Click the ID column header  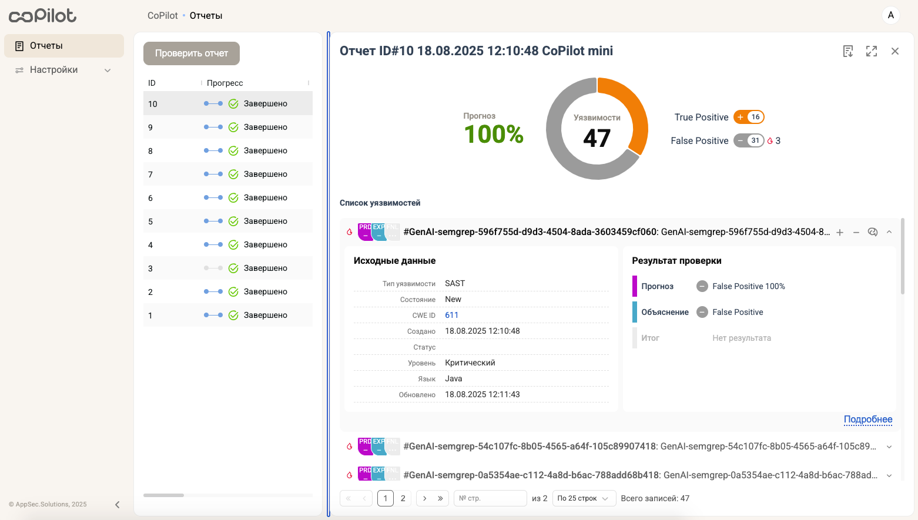[152, 83]
